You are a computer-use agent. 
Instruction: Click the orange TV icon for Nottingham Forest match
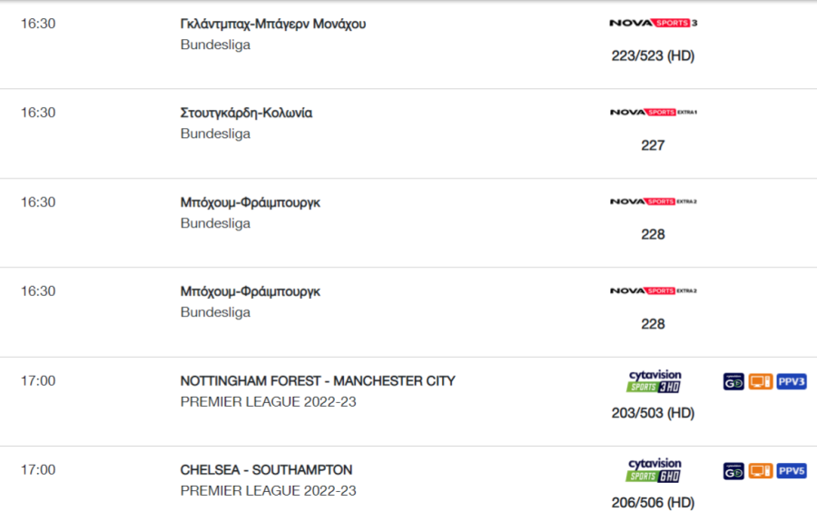pos(760,381)
